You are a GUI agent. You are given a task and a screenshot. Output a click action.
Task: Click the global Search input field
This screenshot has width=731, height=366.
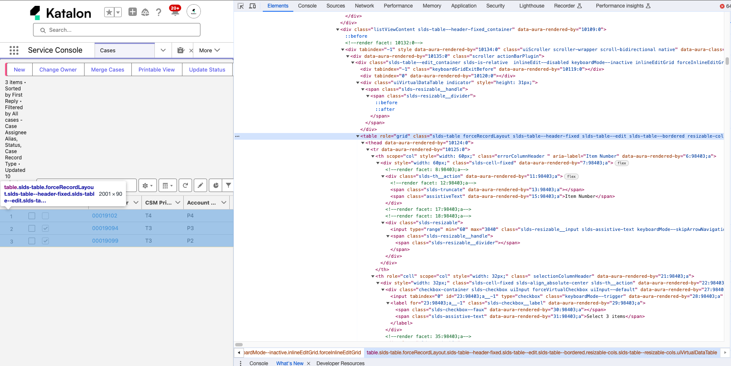[117, 30]
